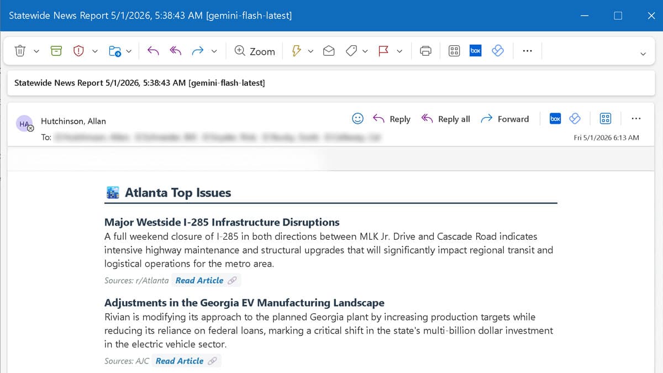663x373 pixels.
Task: Mark the message read or unread with the envelope icon
Action: (329, 51)
